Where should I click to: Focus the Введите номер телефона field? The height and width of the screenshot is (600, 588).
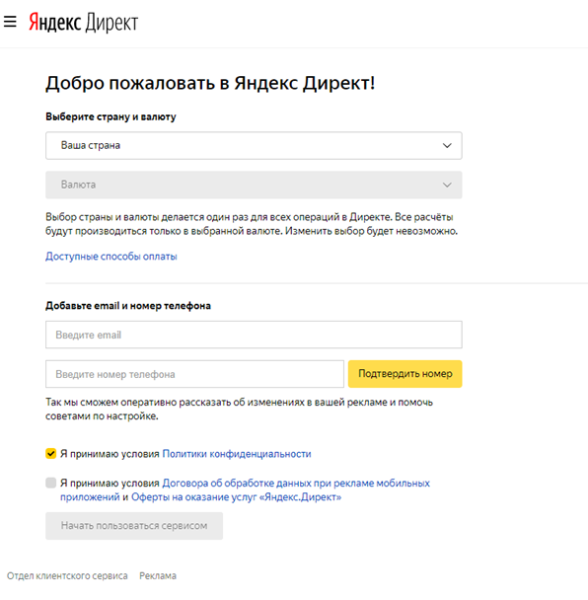pyautogui.click(x=194, y=374)
